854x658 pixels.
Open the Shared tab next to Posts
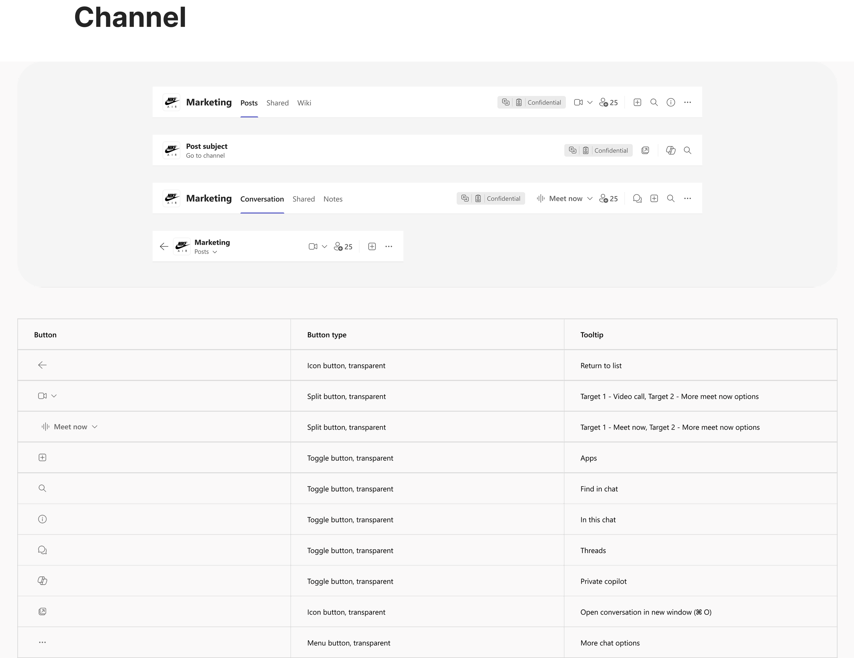click(x=278, y=103)
